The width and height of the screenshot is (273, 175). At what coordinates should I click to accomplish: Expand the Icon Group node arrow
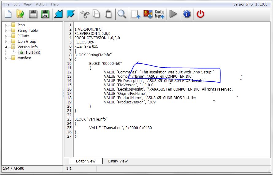[x=6, y=42]
